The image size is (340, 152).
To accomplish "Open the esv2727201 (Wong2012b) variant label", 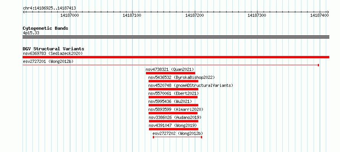I will 48,62.
